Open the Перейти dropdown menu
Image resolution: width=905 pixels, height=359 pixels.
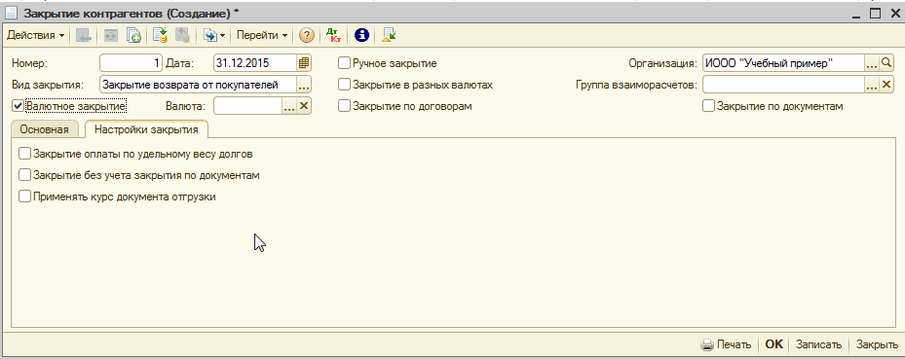click(x=262, y=36)
